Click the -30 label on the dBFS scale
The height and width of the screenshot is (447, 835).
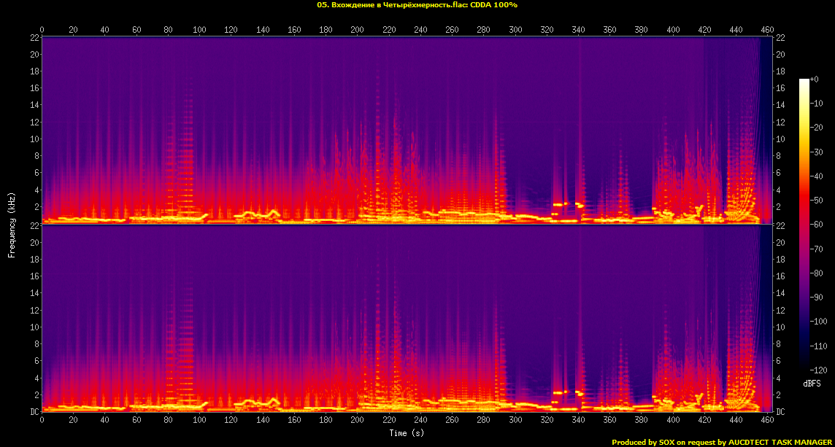coord(820,152)
